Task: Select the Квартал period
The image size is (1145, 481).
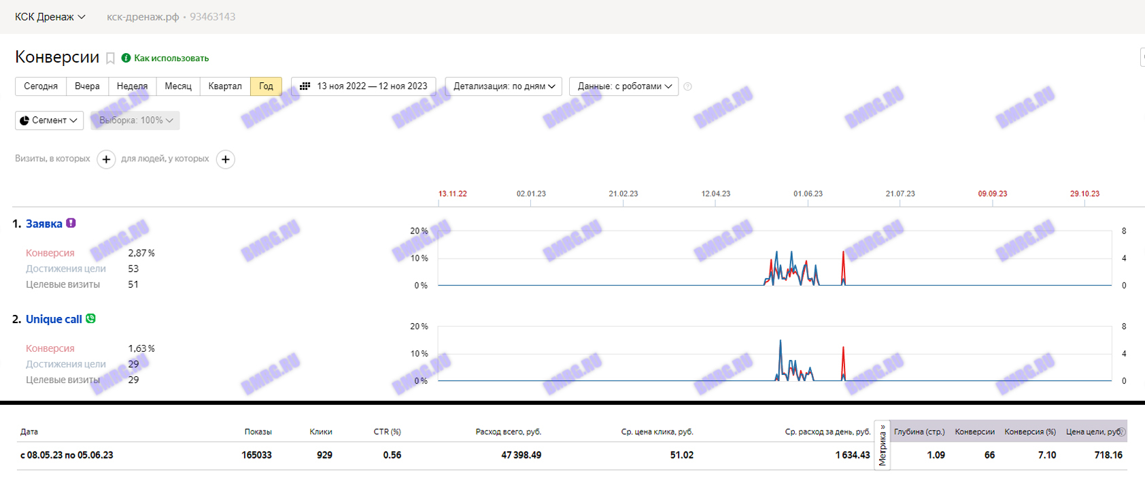Action: pyautogui.click(x=225, y=86)
